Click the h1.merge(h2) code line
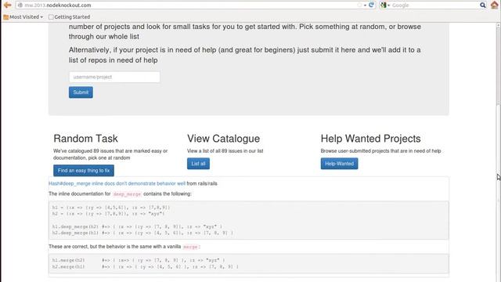501x282 pixels. pyautogui.click(x=139, y=260)
